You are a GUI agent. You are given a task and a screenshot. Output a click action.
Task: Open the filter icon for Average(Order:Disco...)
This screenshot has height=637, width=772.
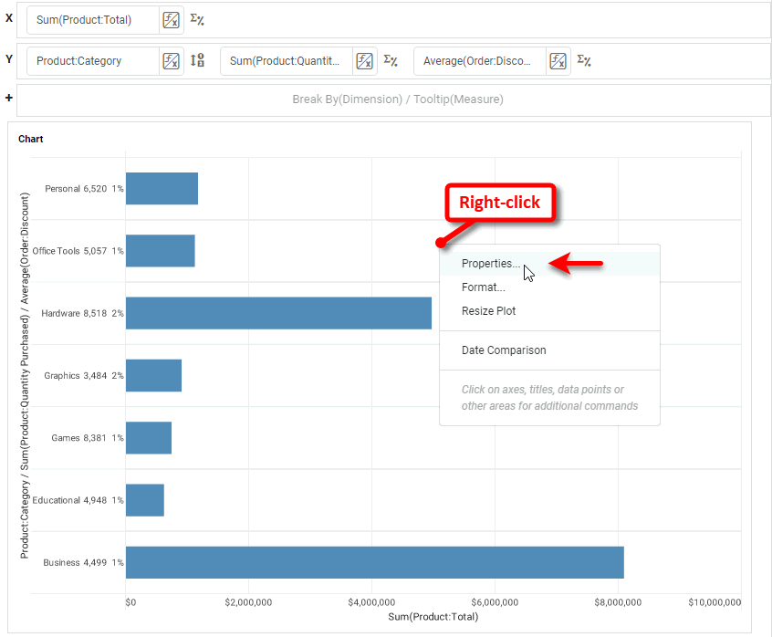point(558,59)
